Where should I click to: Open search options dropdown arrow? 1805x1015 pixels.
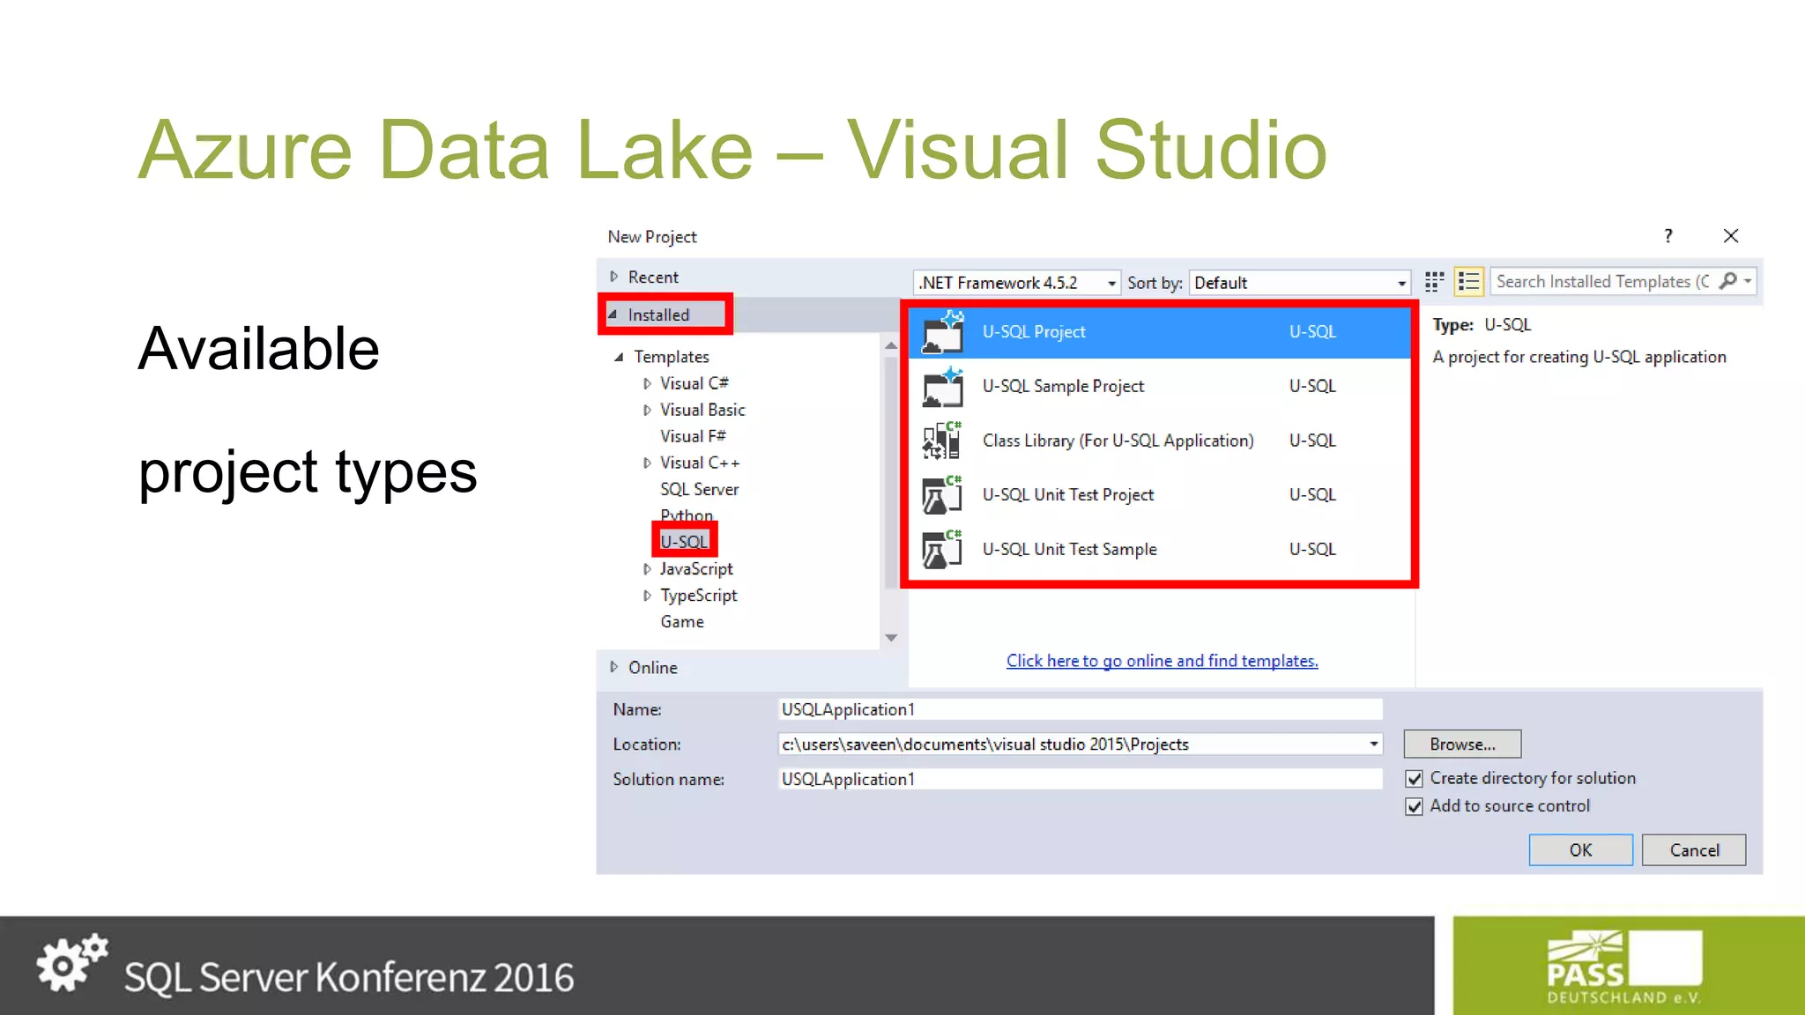point(1748,281)
